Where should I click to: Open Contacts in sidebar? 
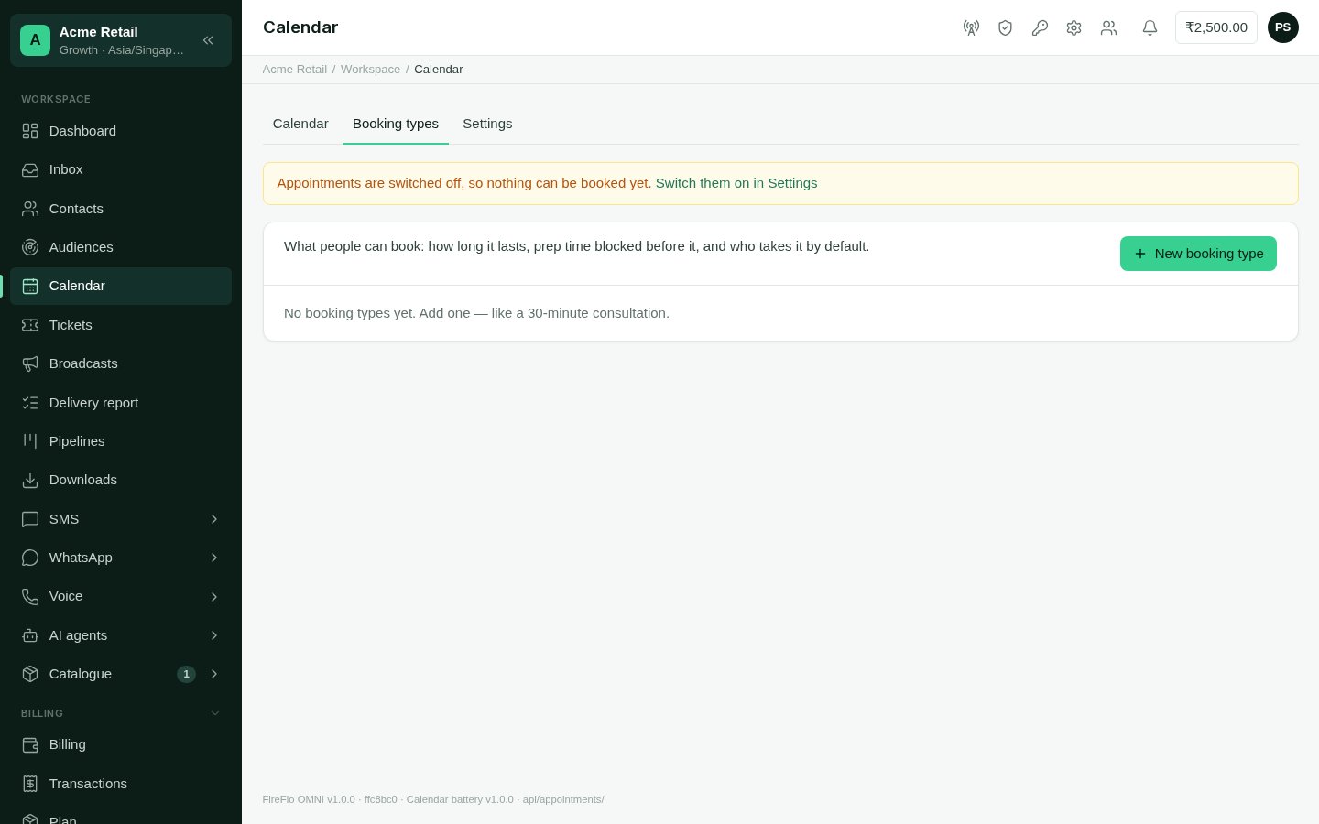coord(121,209)
